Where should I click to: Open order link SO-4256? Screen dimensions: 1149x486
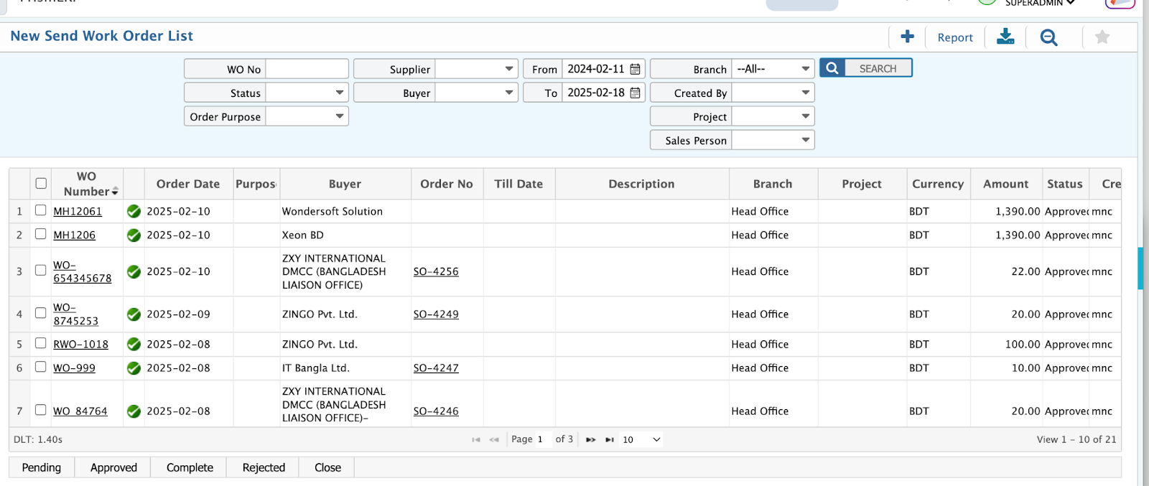tap(436, 271)
